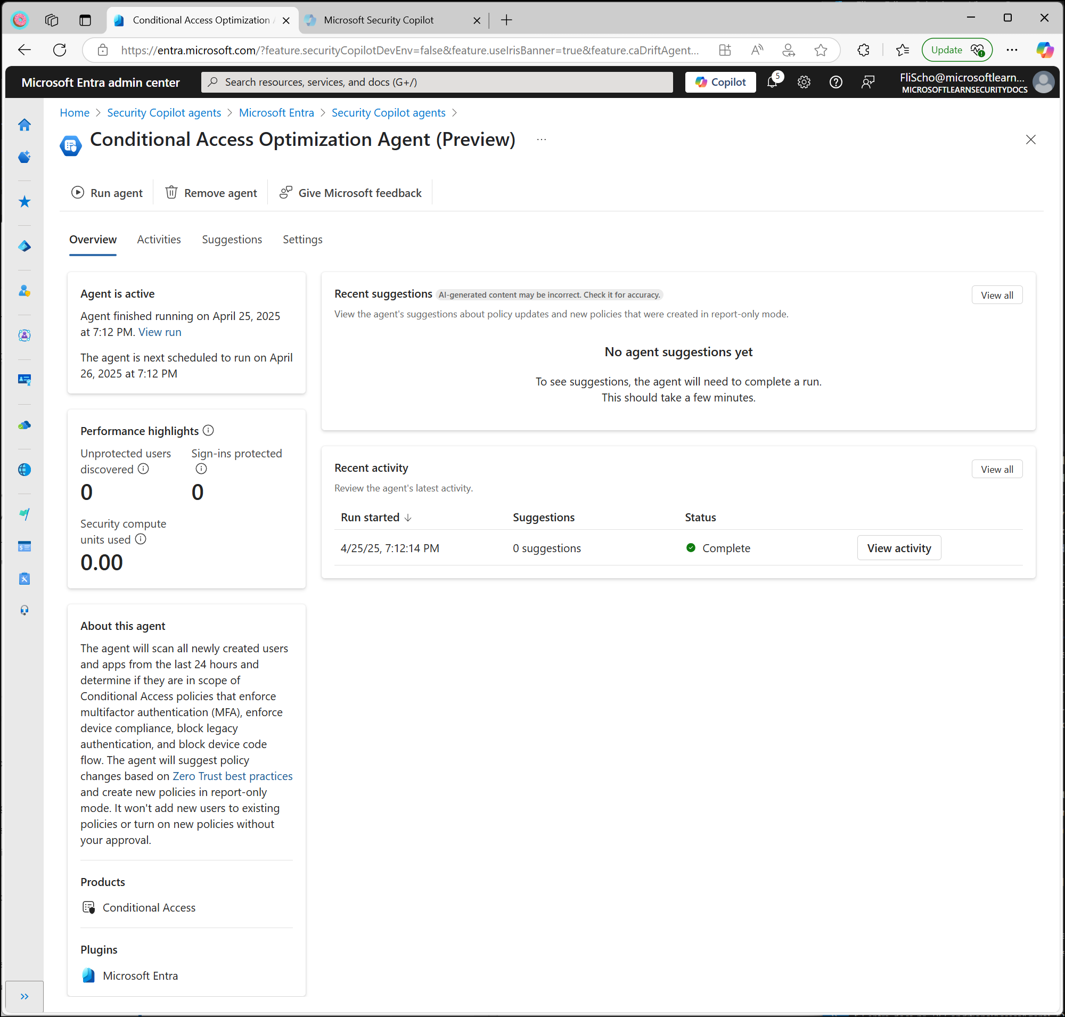Open the notifications bell icon
The height and width of the screenshot is (1017, 1065).
772,83
